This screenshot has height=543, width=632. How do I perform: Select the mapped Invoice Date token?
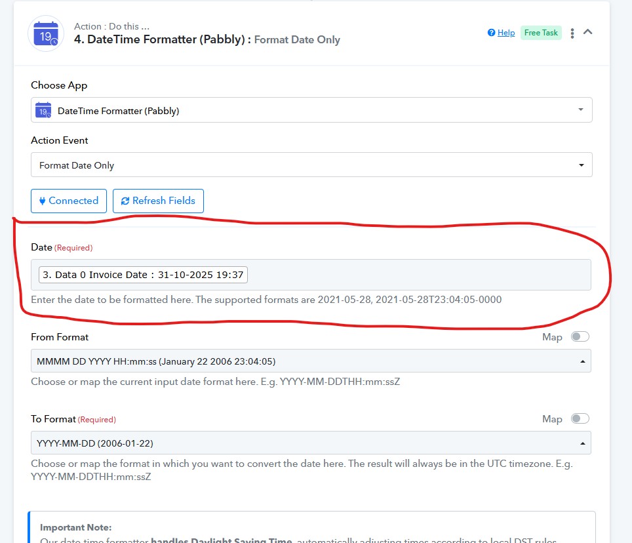point(143,275)
